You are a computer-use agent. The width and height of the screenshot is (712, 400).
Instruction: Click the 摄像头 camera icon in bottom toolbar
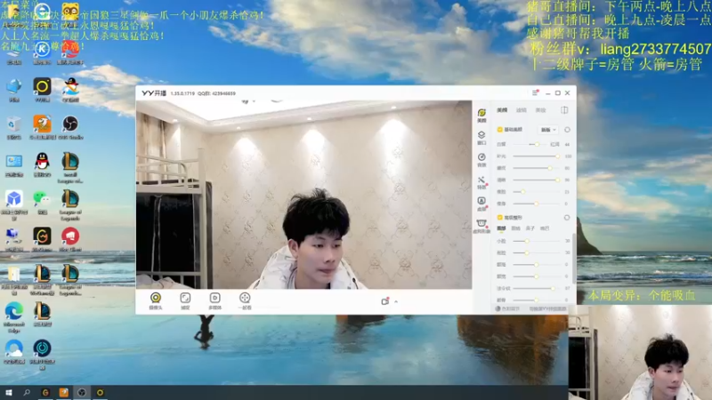tap(156, 300)
